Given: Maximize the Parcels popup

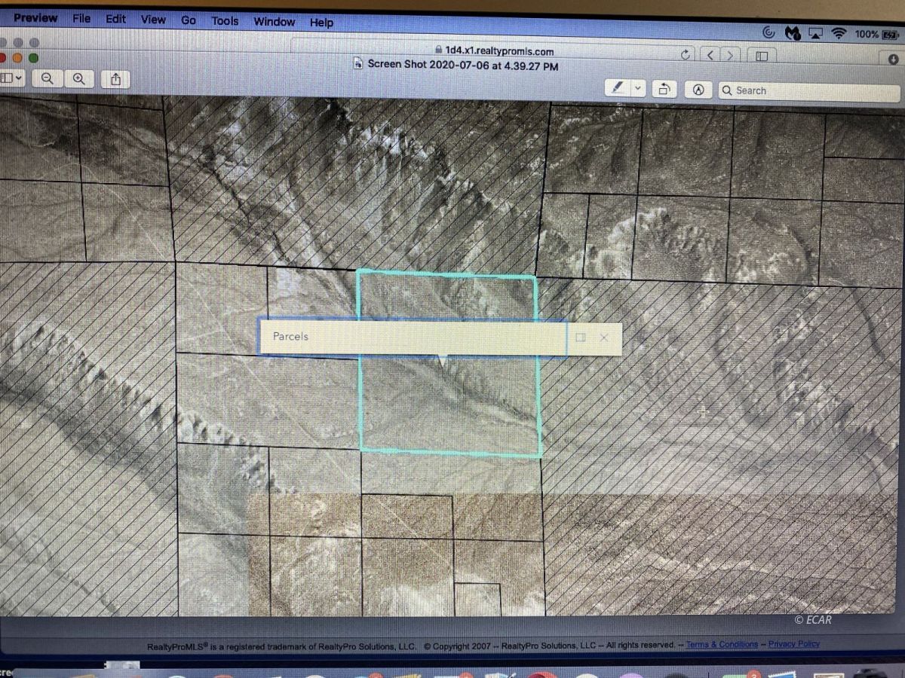Looking at the screenshot, I should click(581, 337).
